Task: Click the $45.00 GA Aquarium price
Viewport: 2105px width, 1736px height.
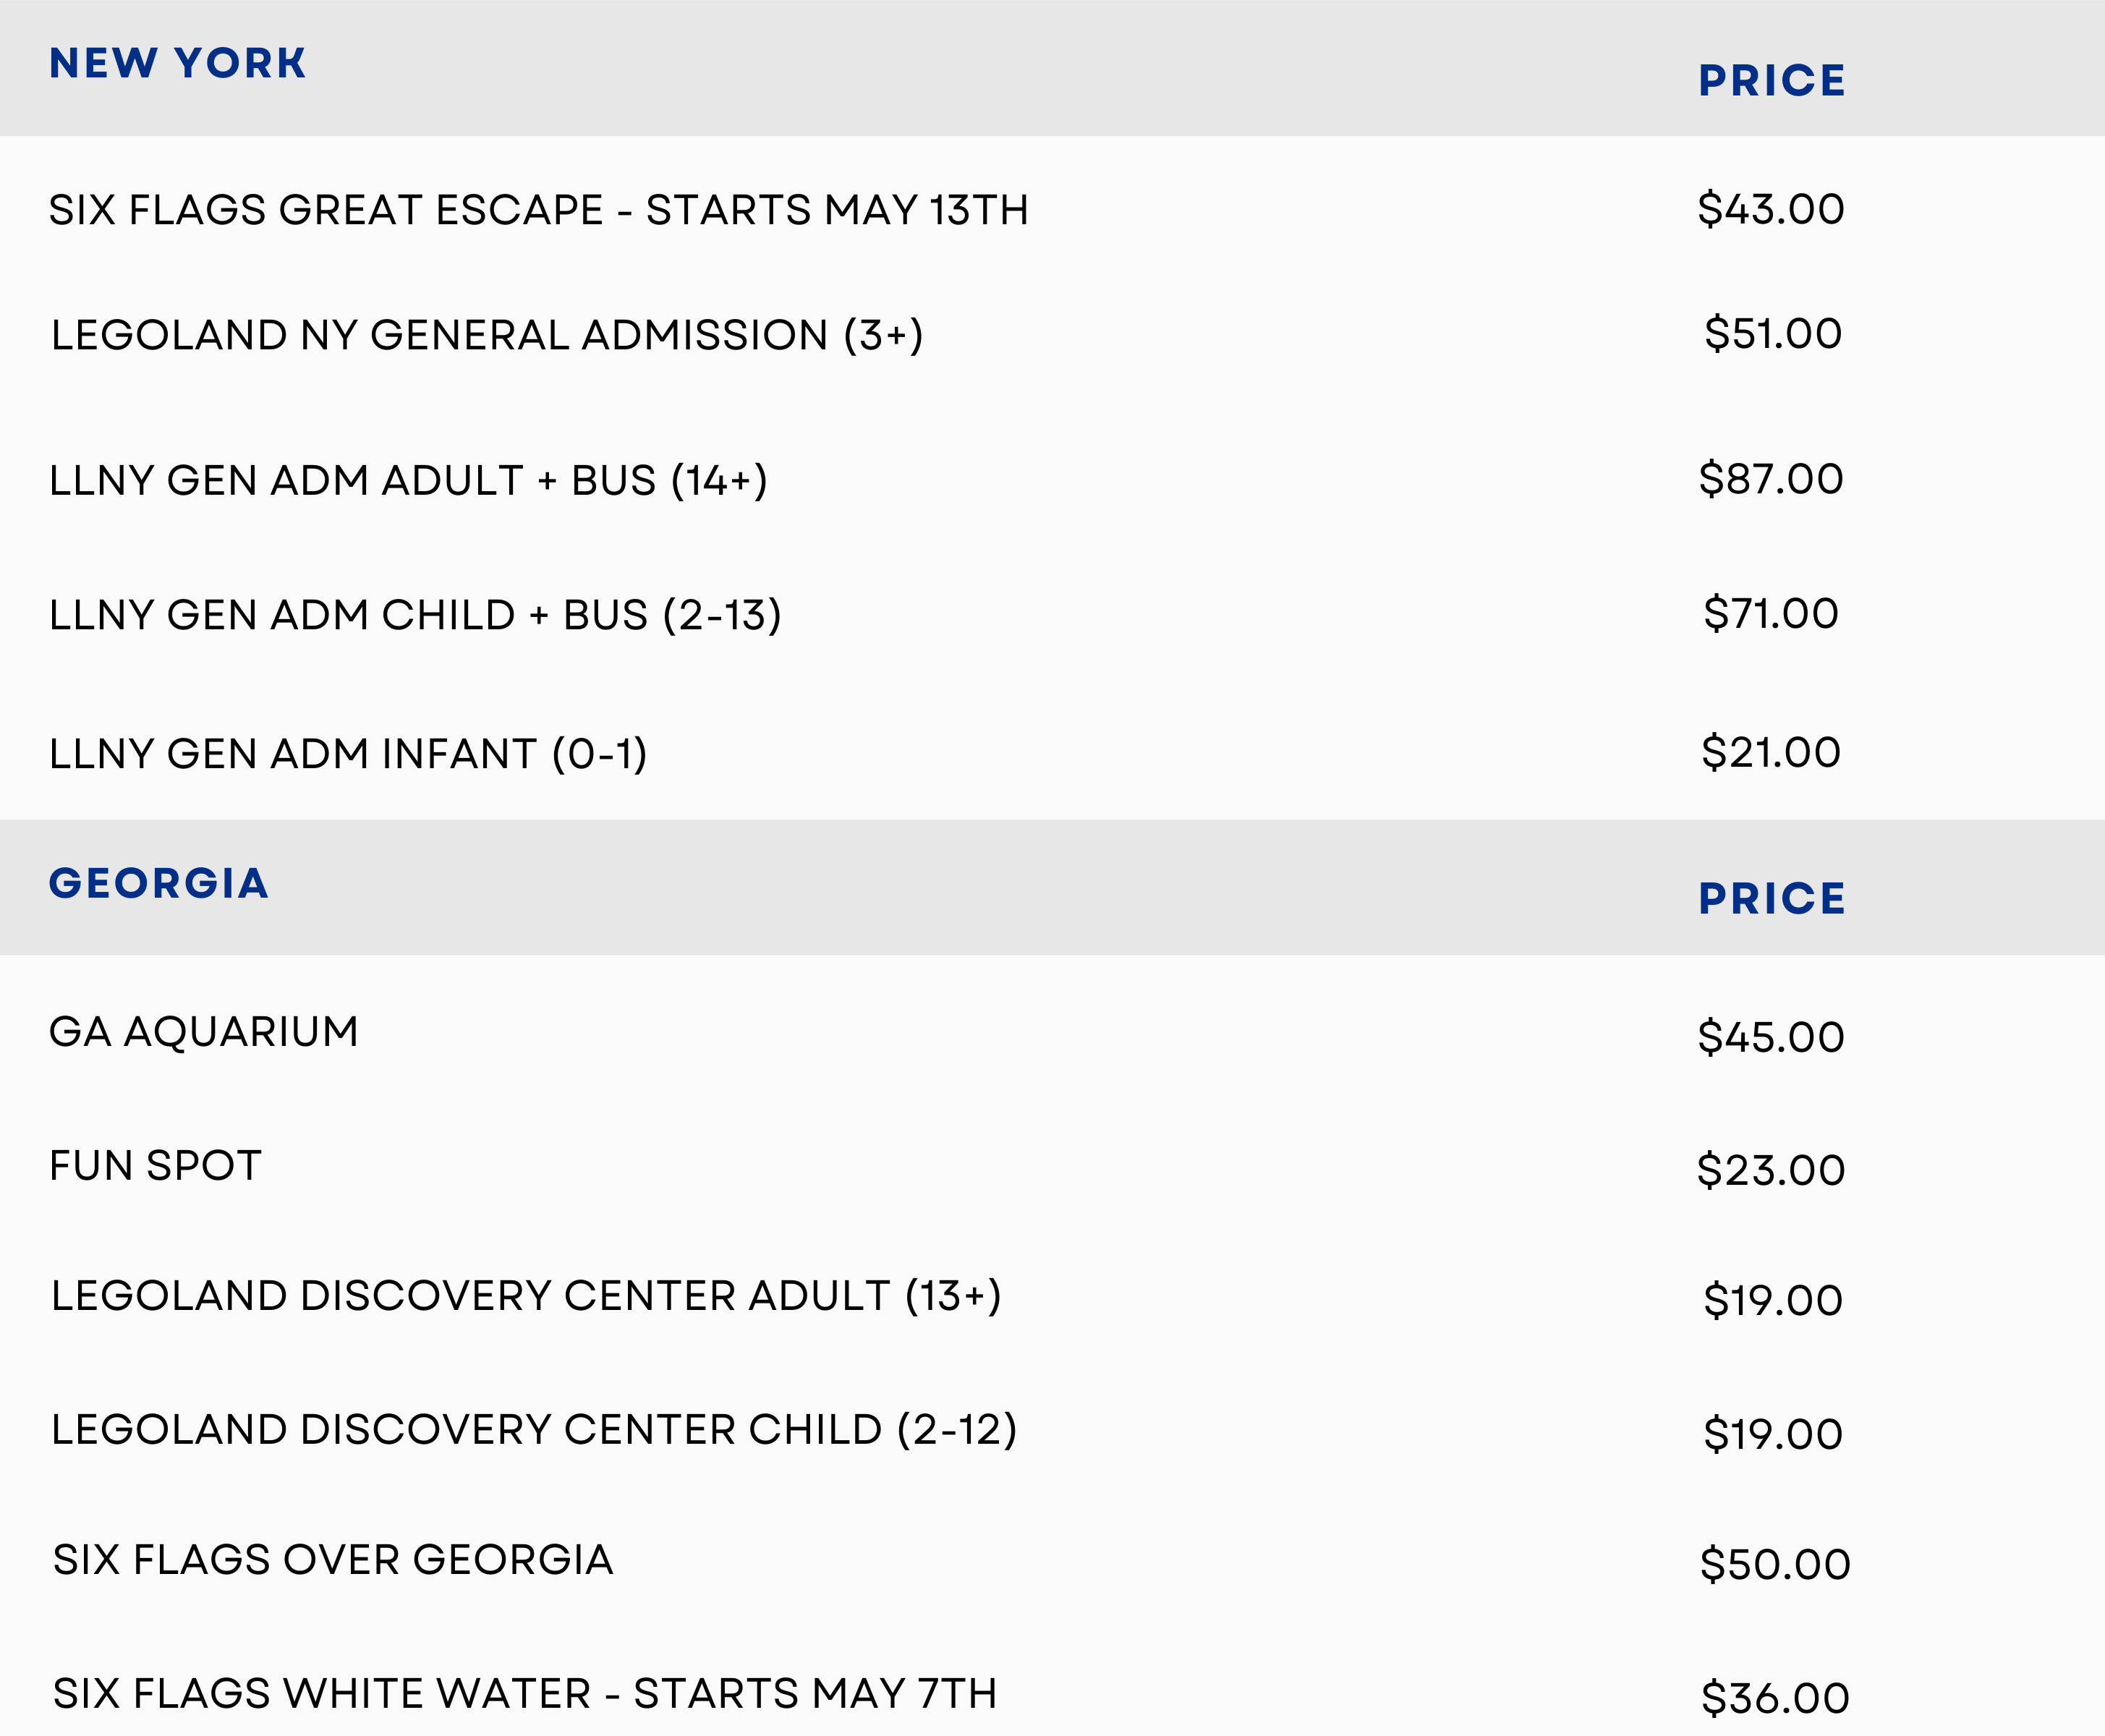Action: click(1771, 1037)
